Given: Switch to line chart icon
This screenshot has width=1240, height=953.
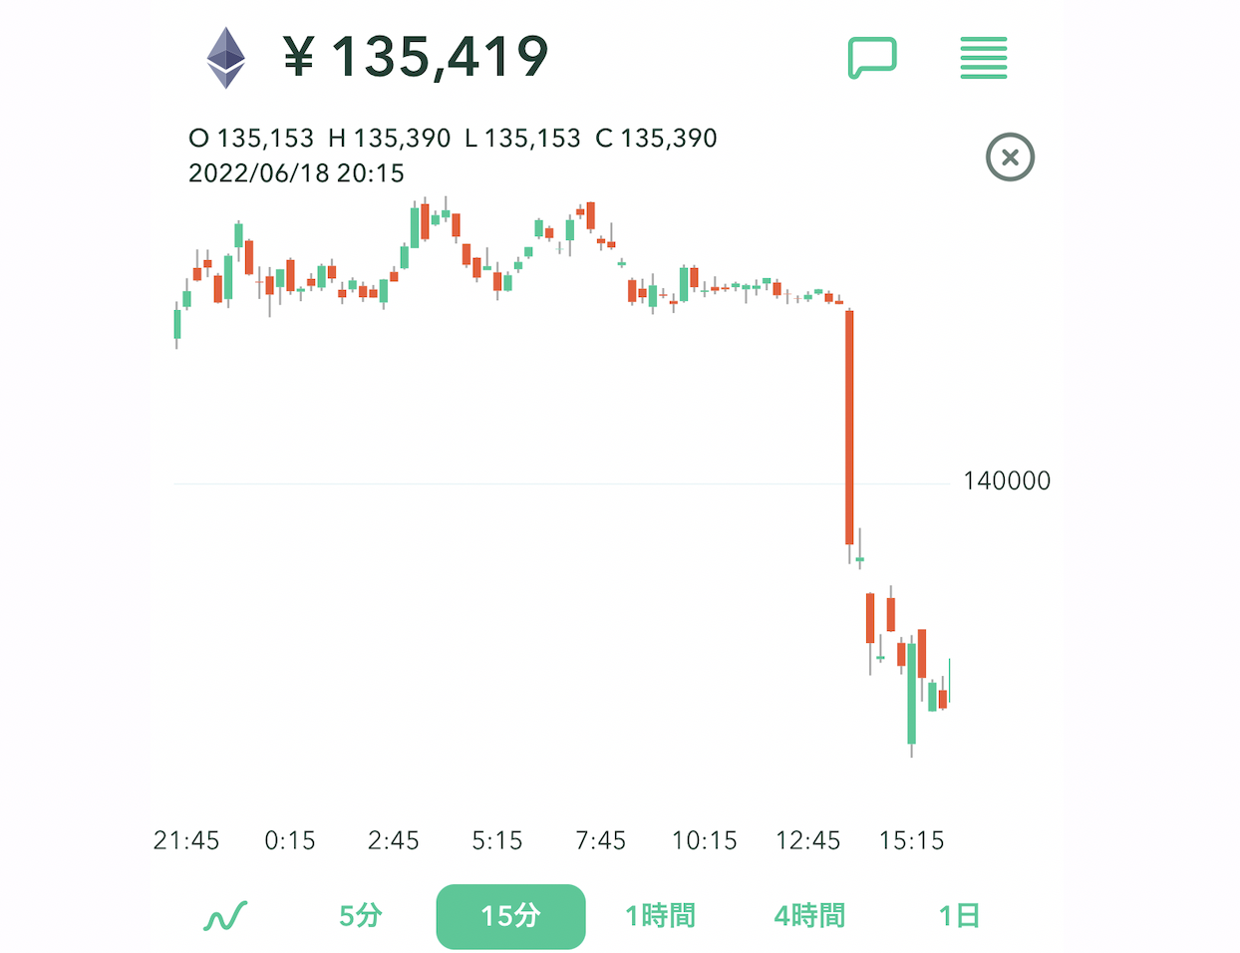Looking at the screenshot, I should pos(225,916).
